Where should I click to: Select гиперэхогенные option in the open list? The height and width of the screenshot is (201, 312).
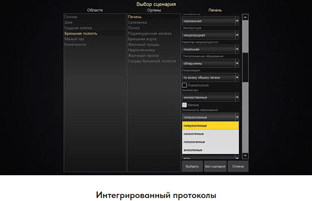tap(210, 126)
